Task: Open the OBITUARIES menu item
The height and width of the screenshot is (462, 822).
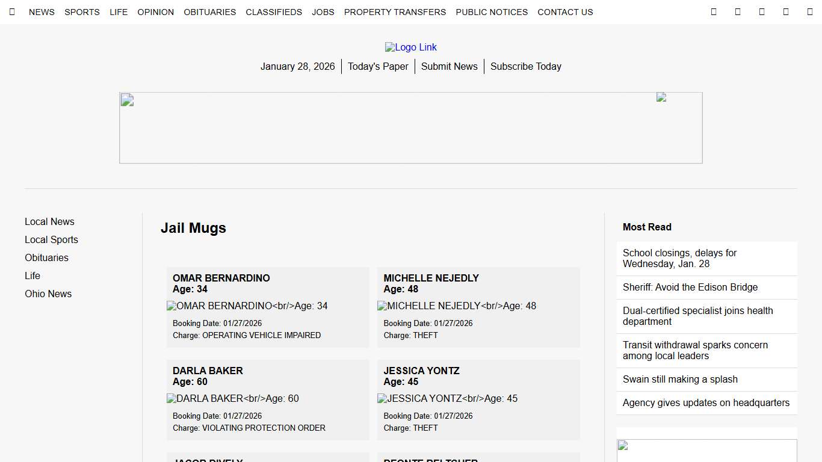Action: point(209,12)
